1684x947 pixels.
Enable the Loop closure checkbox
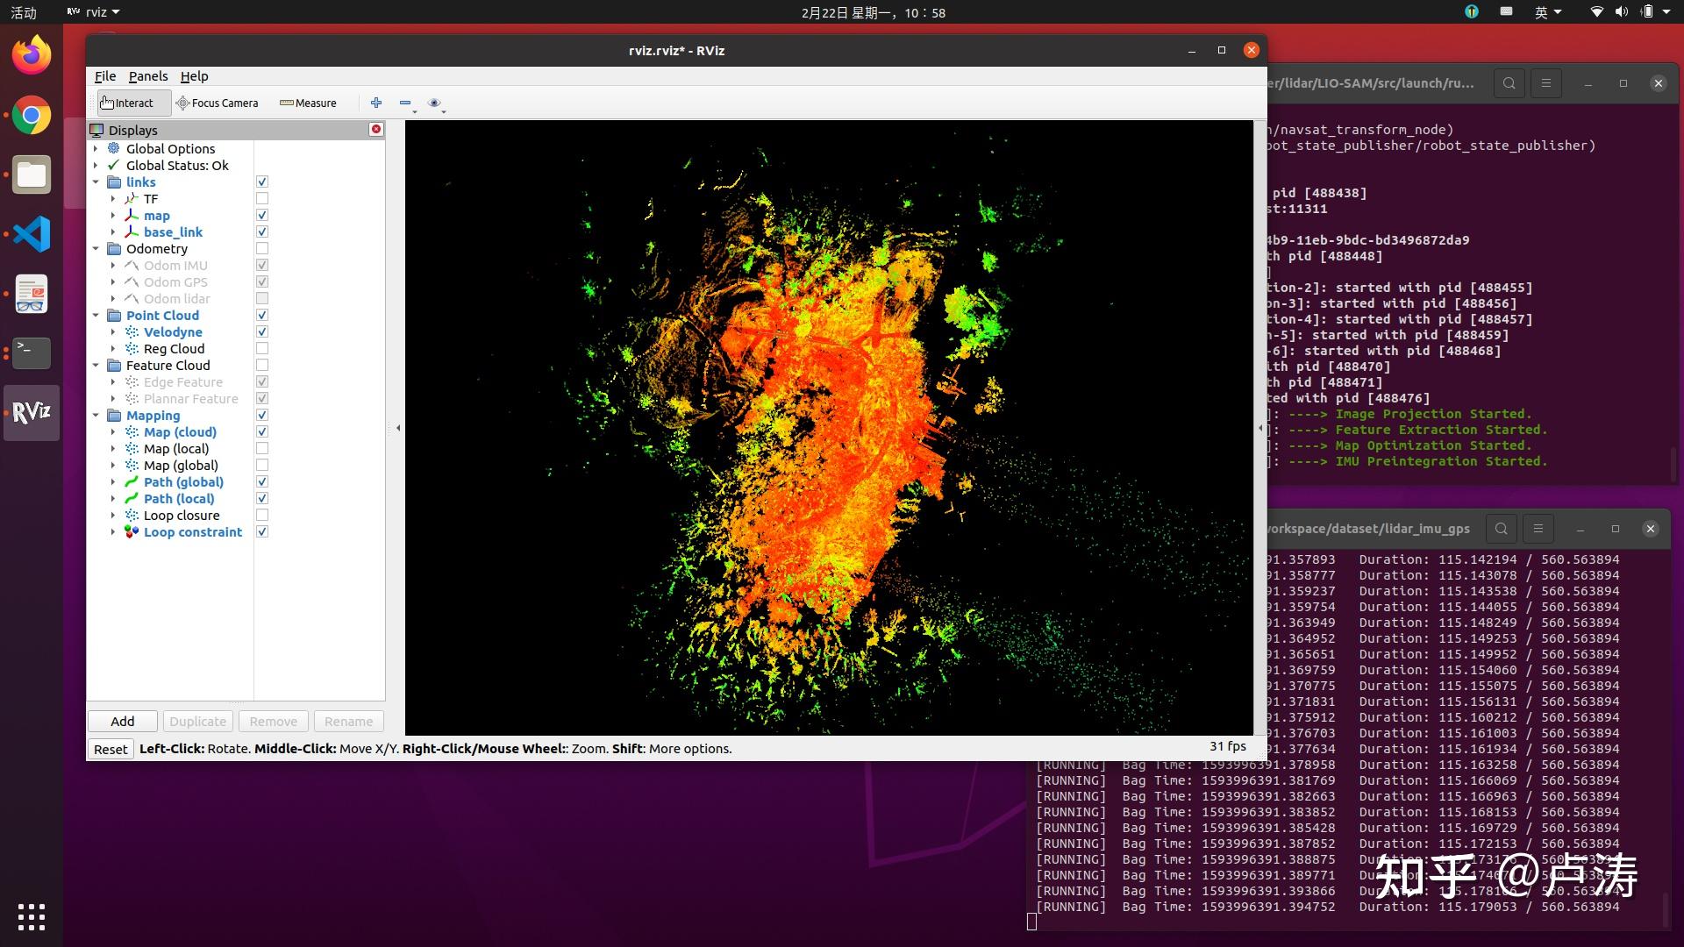tap(261, 516)
